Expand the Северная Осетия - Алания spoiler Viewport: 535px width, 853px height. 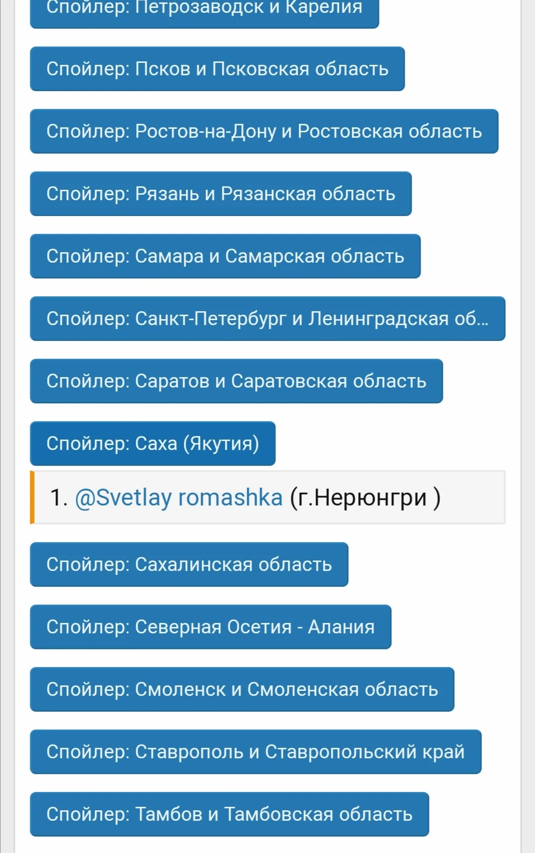click(x=210, y=627)
